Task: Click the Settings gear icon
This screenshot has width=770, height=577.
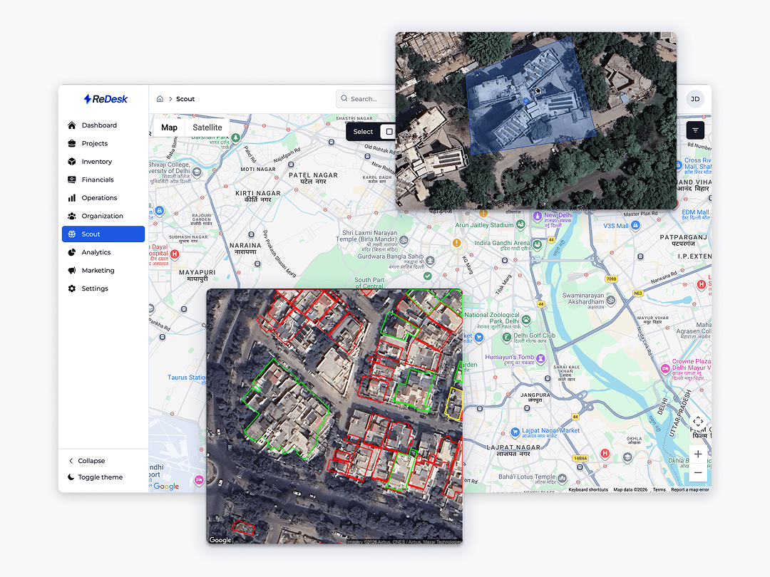Action: click(72, 288)
